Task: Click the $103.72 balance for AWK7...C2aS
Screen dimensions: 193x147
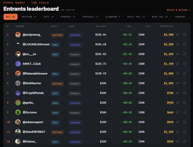Action: [101, 64]
